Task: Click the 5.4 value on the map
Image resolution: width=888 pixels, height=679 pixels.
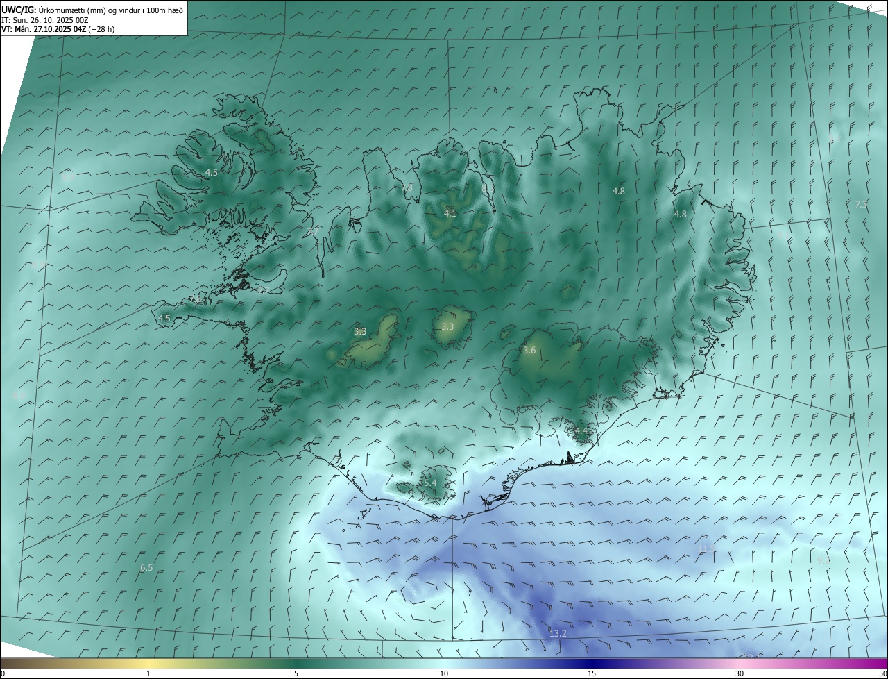Action: (429, 483)
